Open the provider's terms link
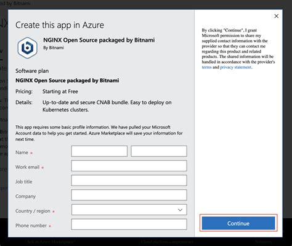This screenshot has height=246, width=292. tap(206, 67)
